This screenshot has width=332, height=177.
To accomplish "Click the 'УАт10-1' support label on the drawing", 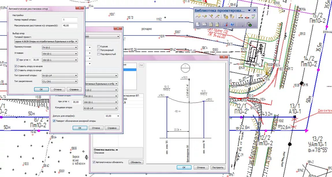I will click(317, 144).
